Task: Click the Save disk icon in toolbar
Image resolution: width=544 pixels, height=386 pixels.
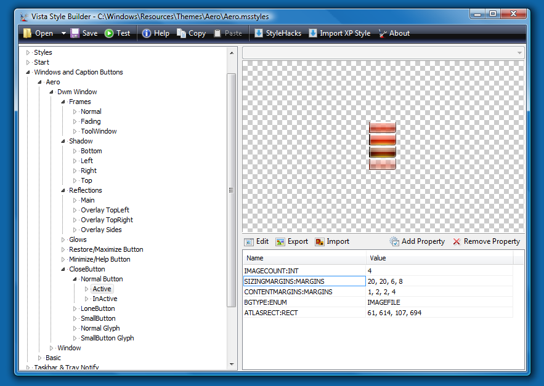Action: tap(75, 33)
